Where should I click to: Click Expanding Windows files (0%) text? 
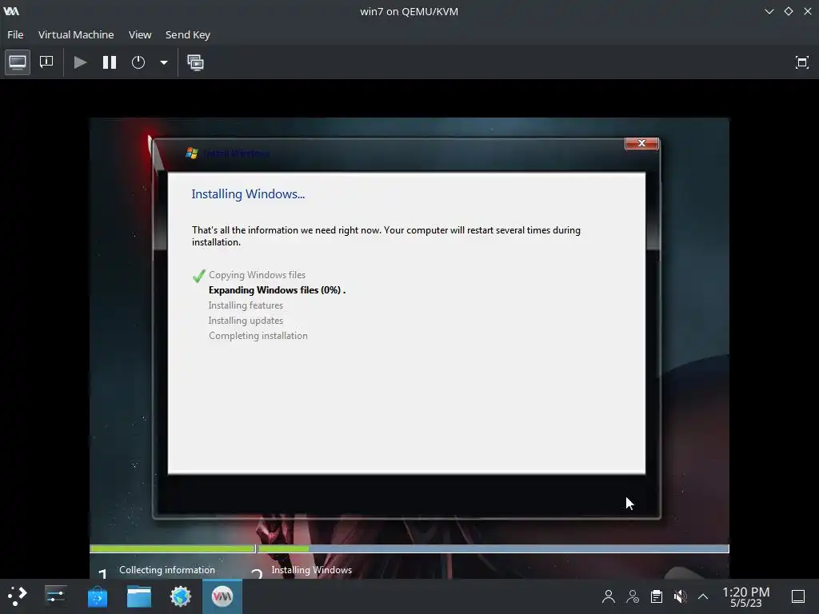pyautogui.click(x=276, y=289)
